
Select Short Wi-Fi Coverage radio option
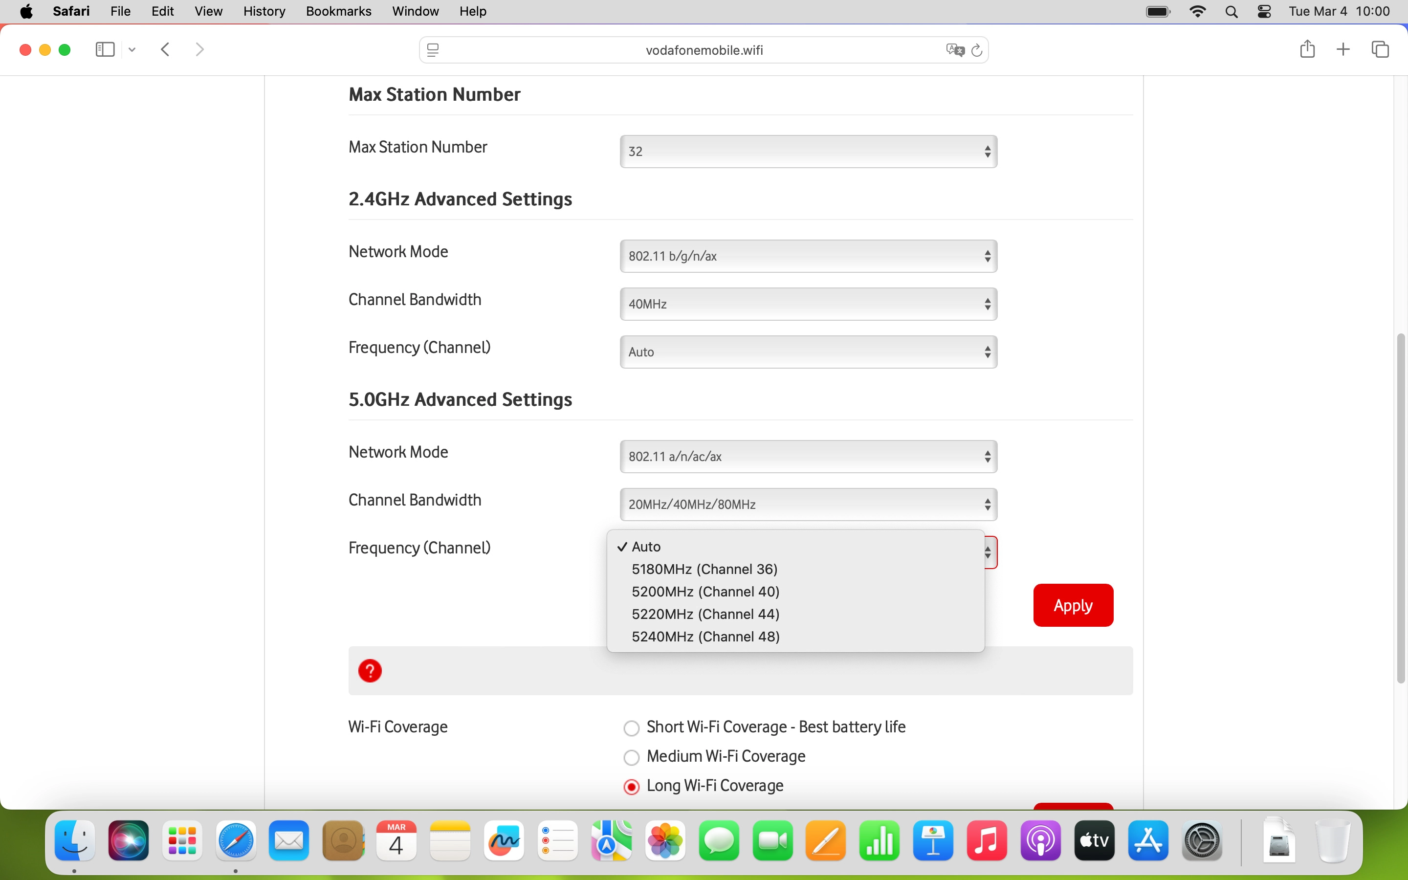(631, 728)
